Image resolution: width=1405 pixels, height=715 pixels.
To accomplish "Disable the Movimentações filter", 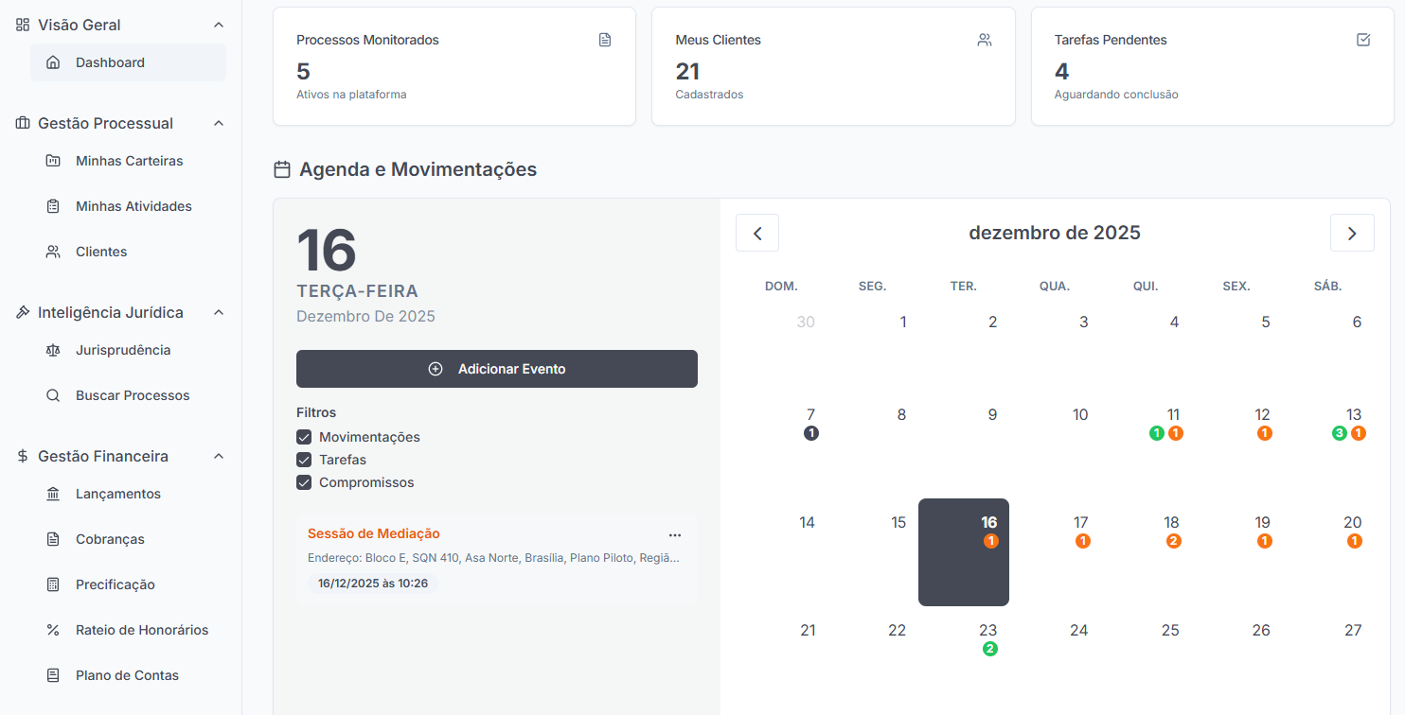I will point(304,436).
